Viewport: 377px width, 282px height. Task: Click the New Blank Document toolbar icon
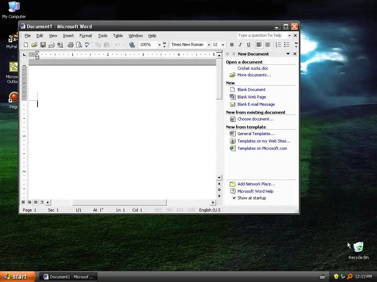(26, 44)
